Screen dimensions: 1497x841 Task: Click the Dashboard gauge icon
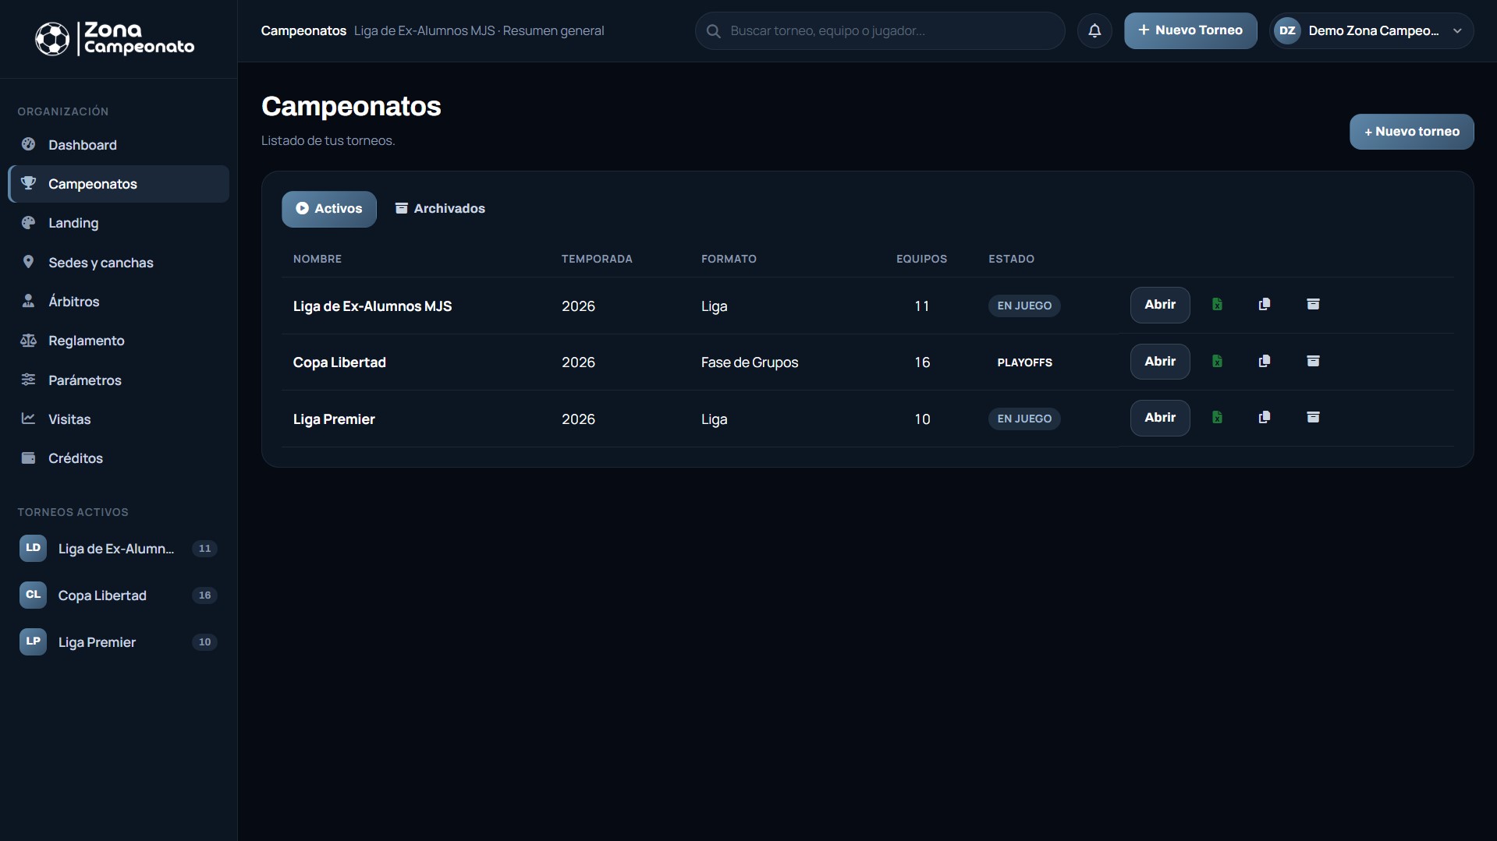click(29, 144)
